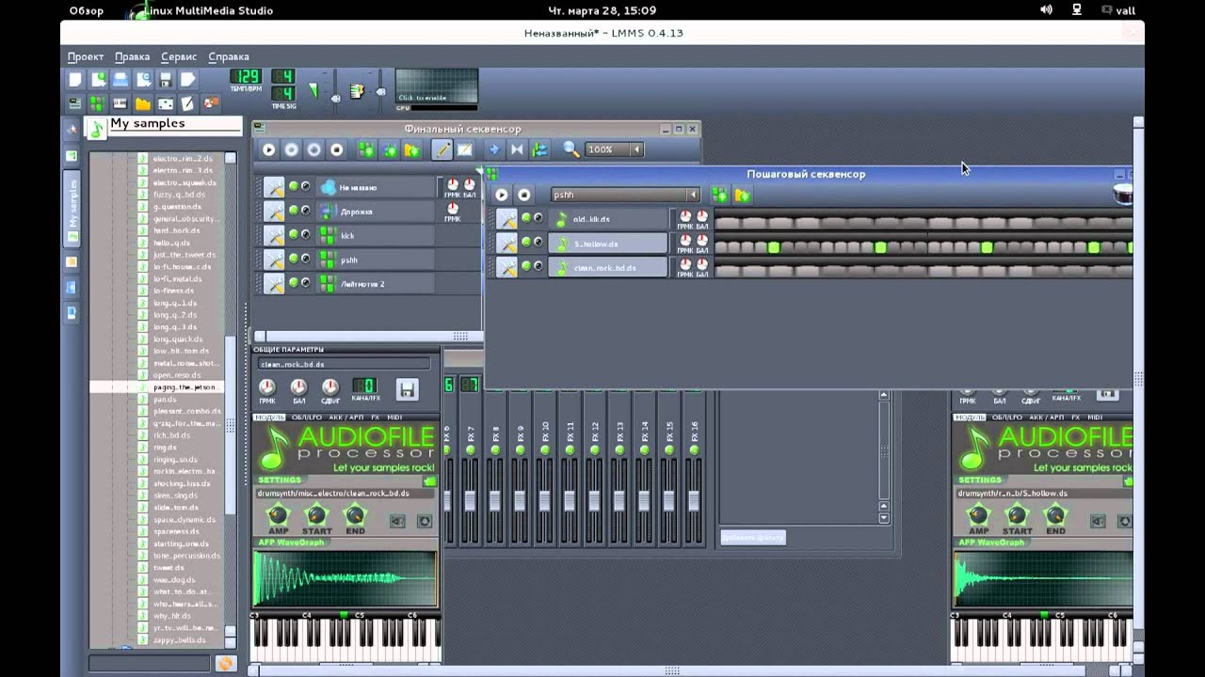
Task: Open Сервис menu
Action: click(179, 56)
